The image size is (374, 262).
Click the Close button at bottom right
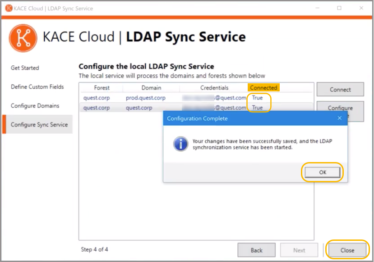tap(347, 250)
